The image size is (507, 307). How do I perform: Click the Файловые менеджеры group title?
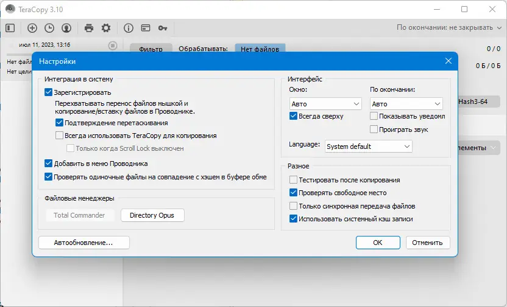pyautogui.click(x=80, y=198)
